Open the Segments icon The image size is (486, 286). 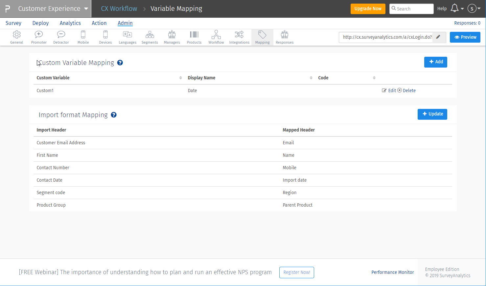point(150,37)
